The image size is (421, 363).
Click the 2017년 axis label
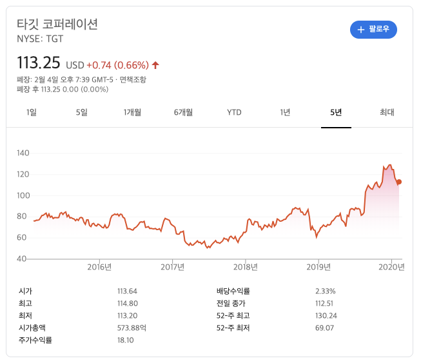(172, 267)
